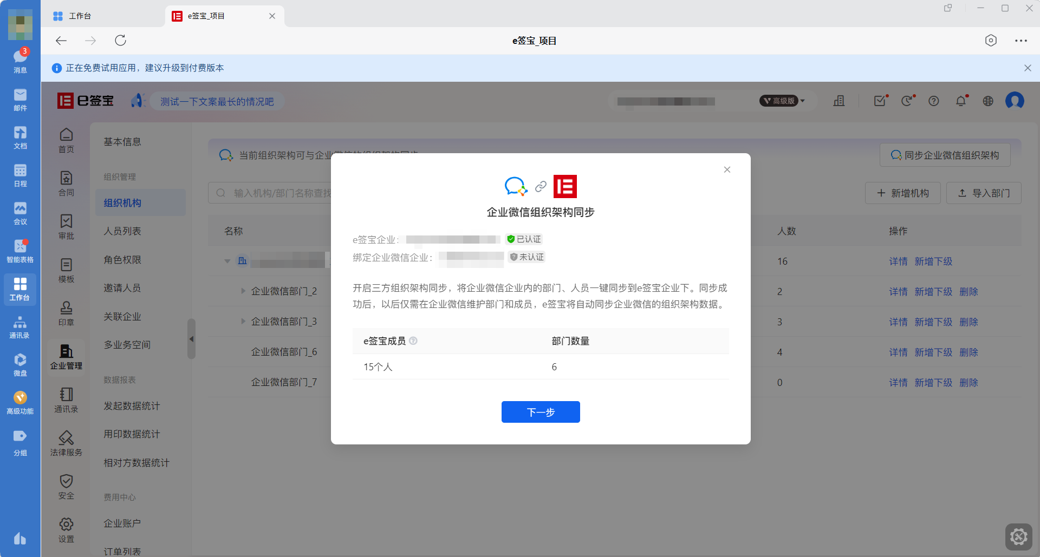
Task: Click the globe language icon
Action: [988, 101]
